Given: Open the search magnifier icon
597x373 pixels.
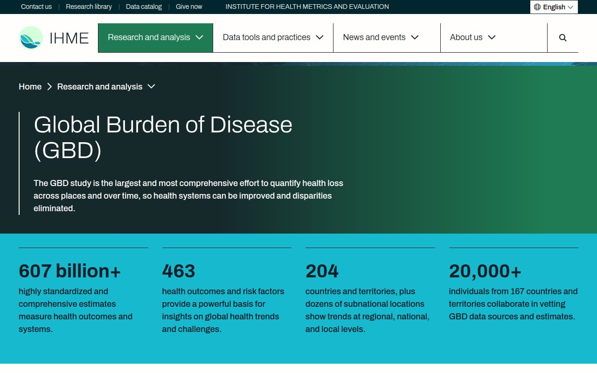Looking at the screenshot, I should click(563, 38).
